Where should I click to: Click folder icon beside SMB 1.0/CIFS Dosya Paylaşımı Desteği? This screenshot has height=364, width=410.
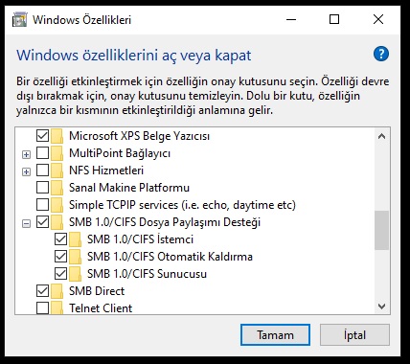coord(57,222)
